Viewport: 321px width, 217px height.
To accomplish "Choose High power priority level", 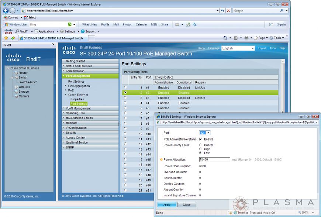I will pyautogui.click(x=201, y=149).
